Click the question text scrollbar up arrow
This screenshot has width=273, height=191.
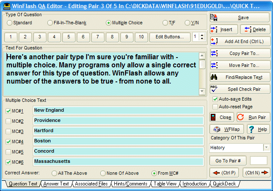click(x=202, y=56)
